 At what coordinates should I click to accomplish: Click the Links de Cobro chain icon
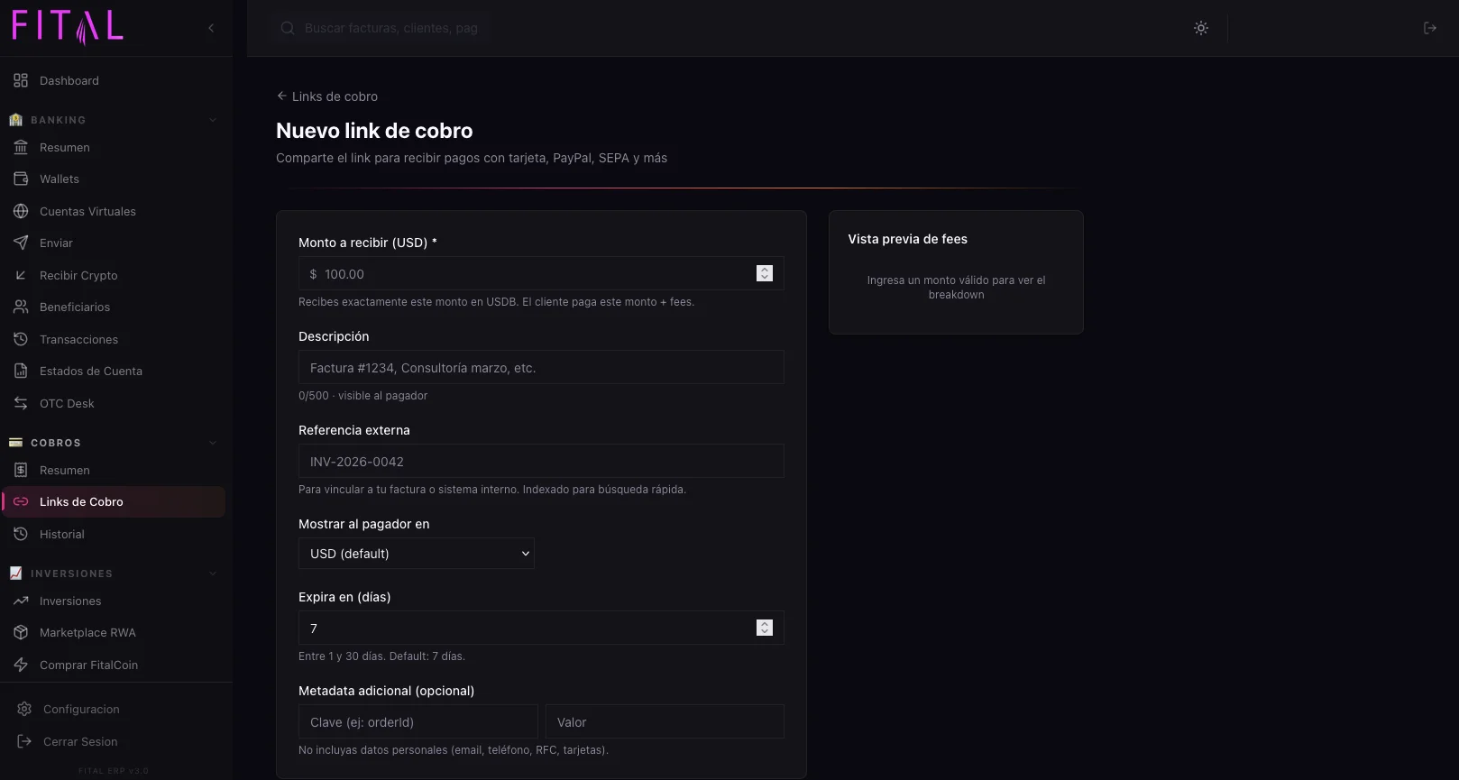(21, 501)
